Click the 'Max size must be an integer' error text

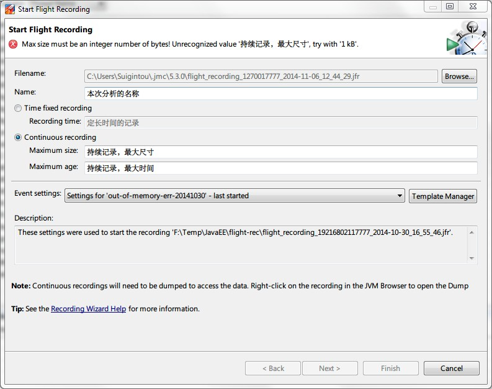(x=190, y=44)
